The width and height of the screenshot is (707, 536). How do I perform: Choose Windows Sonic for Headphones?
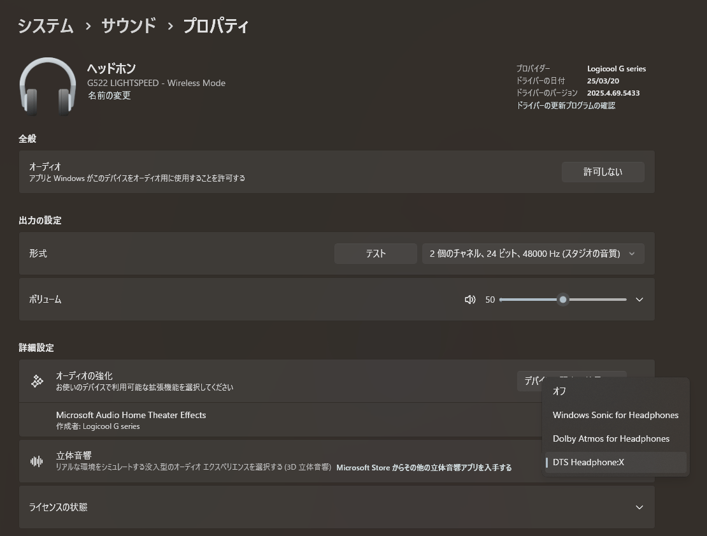[x=615, y=415]
